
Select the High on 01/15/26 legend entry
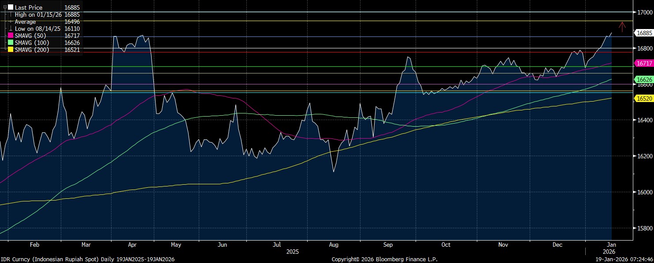(39, 15)
